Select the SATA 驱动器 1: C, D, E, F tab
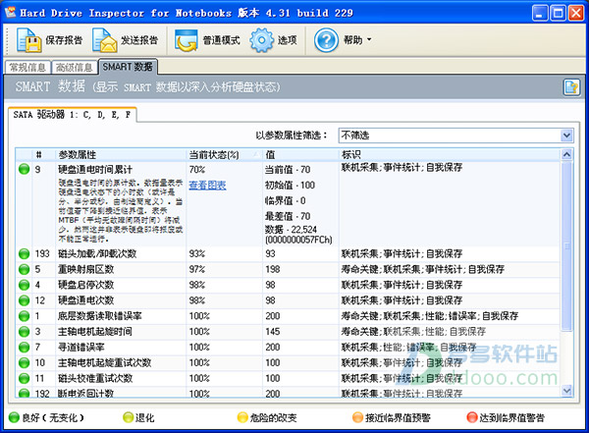 click(72, 115)
